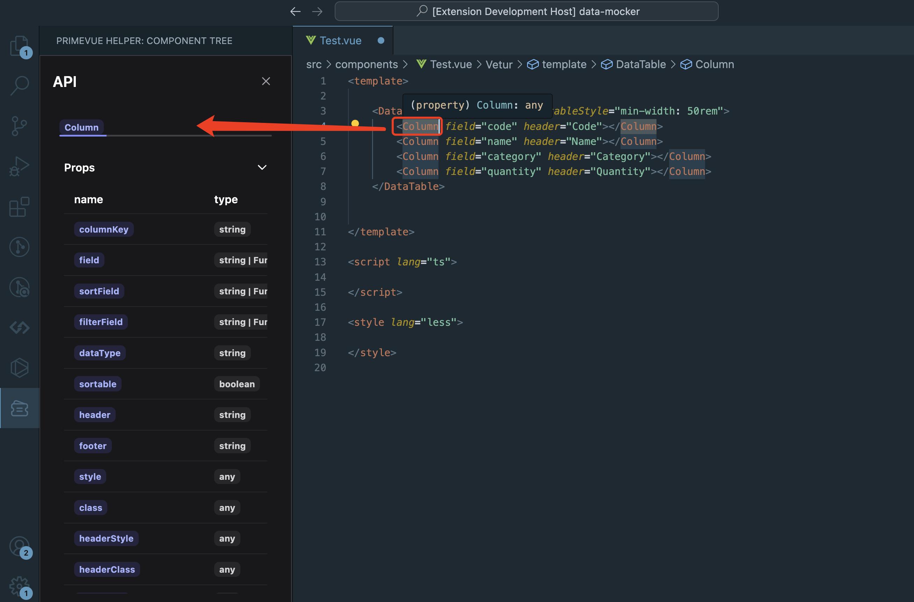
Task: Click the filterField prop name
Action: [x=101, y=322]
